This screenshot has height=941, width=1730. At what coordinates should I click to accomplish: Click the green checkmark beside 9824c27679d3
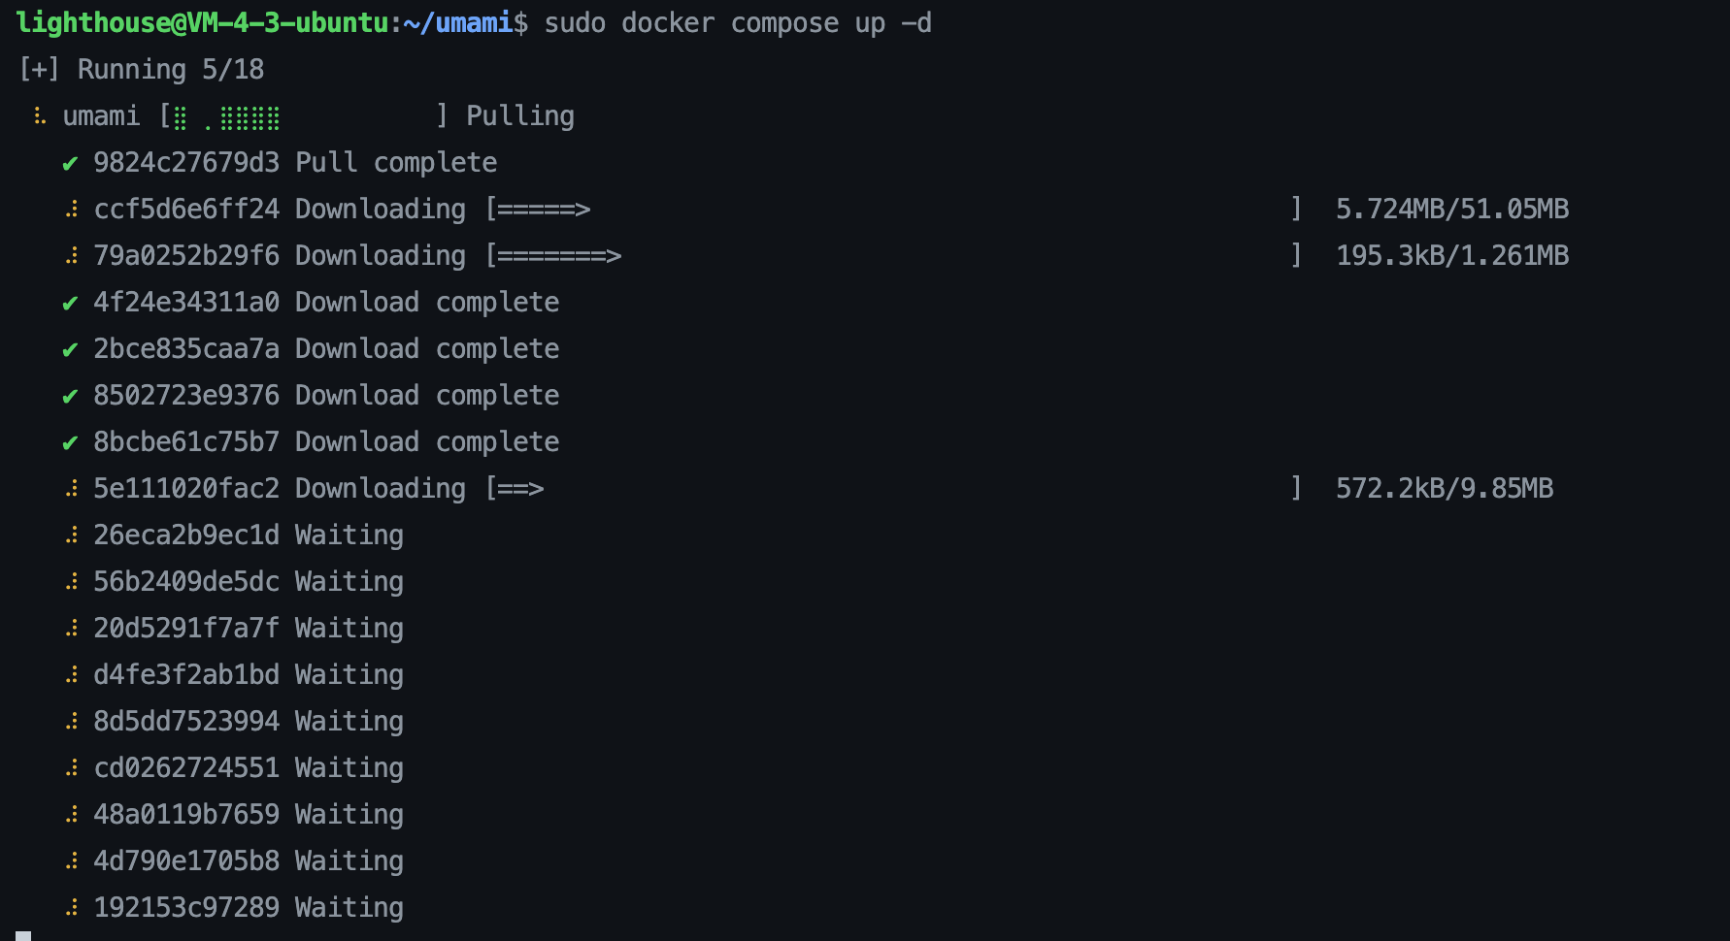pyautogui.click(x=70, y=164)
